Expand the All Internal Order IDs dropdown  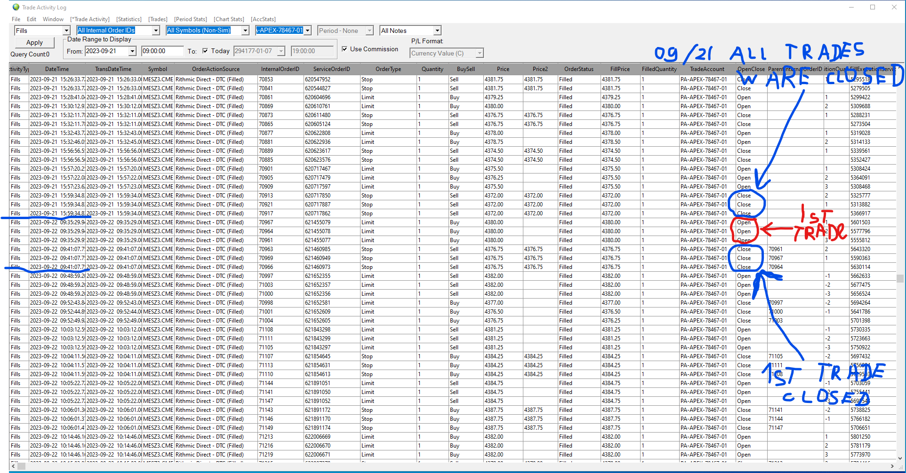click(156, 31)
